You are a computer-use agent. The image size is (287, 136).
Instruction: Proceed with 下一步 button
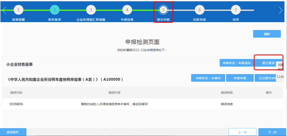[x=272, y=132]
